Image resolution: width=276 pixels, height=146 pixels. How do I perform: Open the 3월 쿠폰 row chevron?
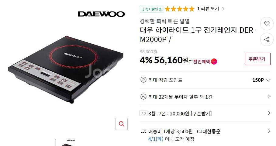269,113
